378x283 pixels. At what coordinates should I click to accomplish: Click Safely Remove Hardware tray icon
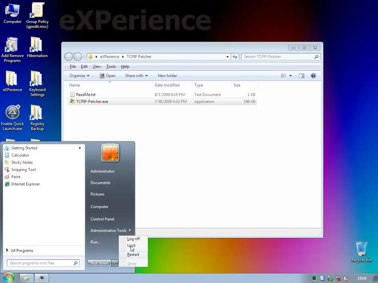(x=330, y=278)
